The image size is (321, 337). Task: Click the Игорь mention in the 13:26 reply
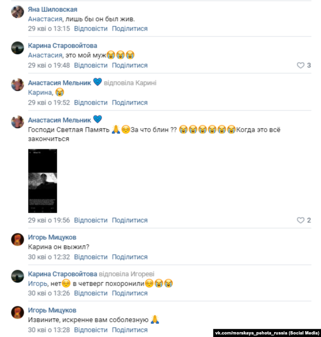pyautogui.click(x=38, y=284)
